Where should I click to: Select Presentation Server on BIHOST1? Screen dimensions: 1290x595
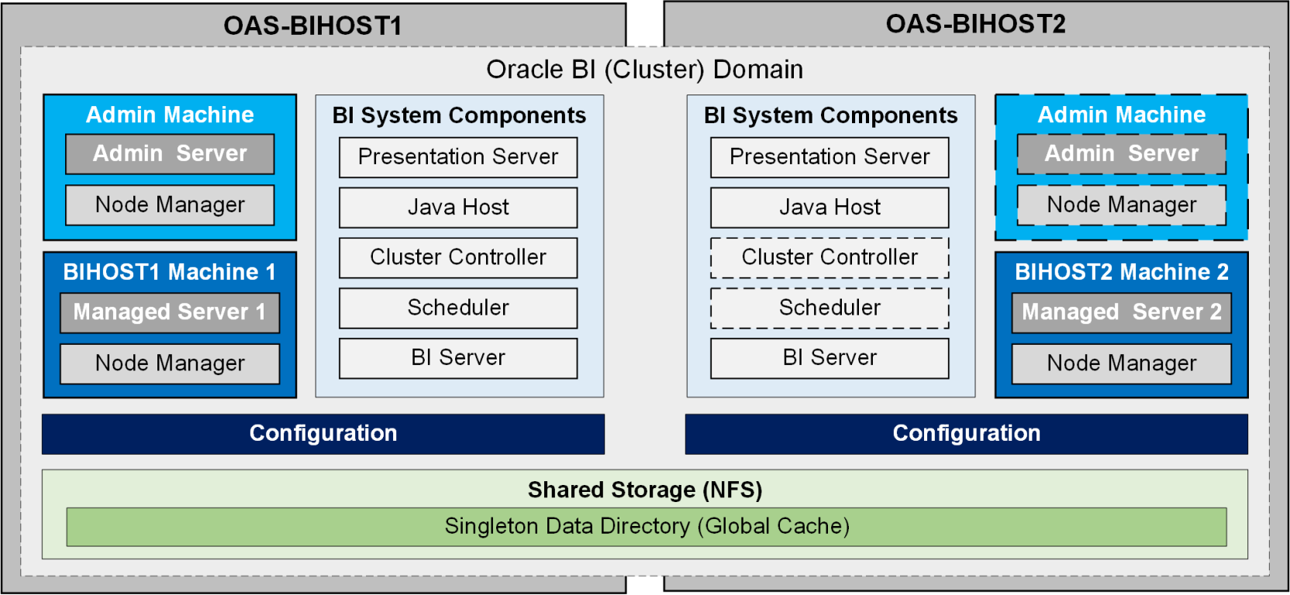click(x=458, y=157)
